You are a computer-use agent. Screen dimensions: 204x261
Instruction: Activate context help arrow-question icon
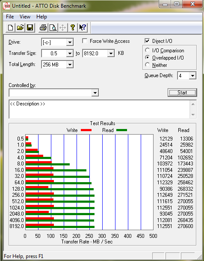[x=83, y=27]
